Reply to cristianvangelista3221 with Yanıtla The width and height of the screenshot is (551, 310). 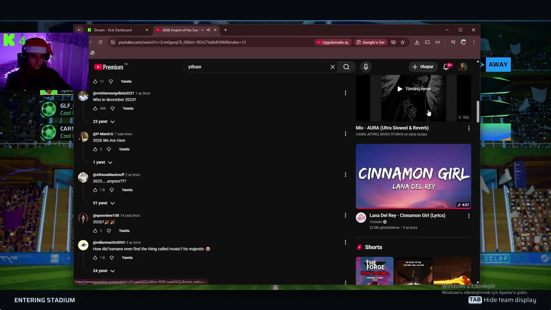pyautogui.click(x=128, y=108)
